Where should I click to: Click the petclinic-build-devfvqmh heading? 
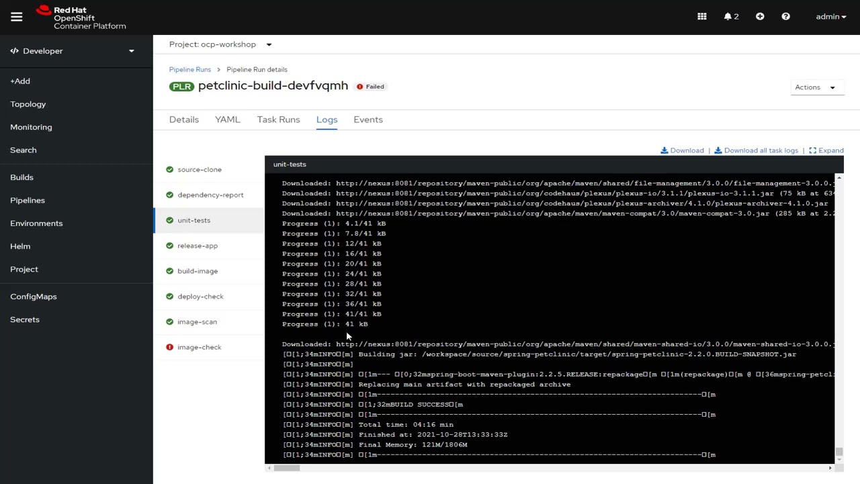(x=273, y=86)
